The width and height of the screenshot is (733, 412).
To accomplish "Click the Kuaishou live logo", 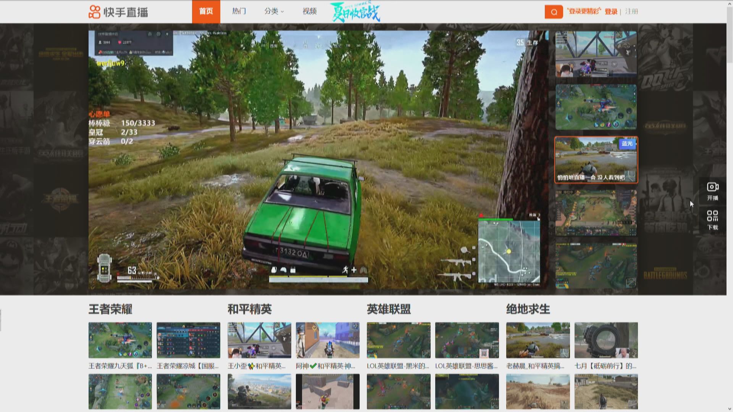I will click(x=118, y=12).
